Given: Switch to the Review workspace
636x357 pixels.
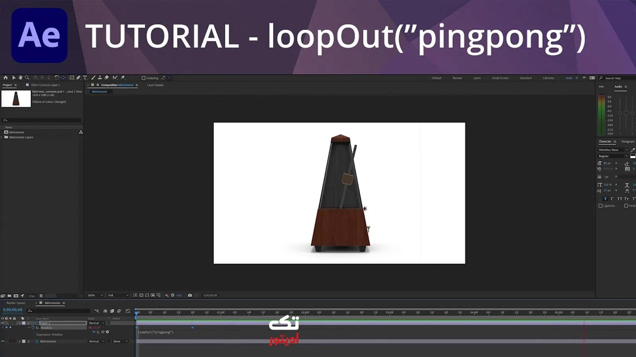Looking at the screenshot, I should click(x=457, y=78).
